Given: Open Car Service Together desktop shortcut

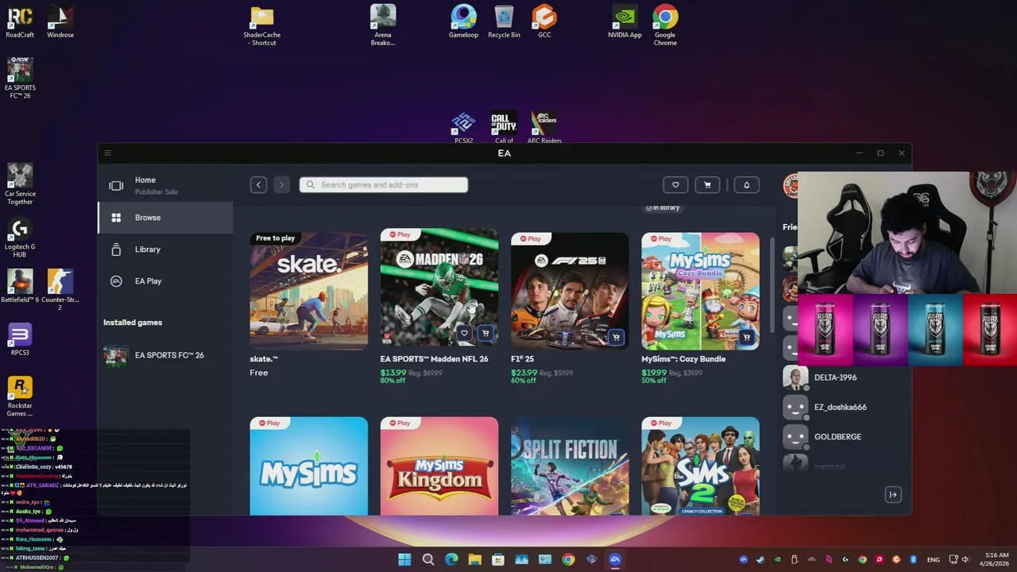Looking at the screenshot, I should 20,184.
